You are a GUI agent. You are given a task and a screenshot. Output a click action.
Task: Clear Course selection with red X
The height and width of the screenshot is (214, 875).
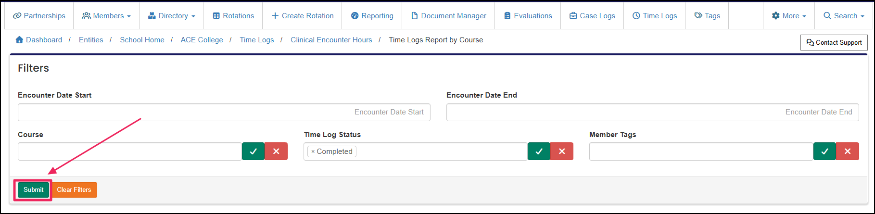pyautogui.click(x=276, y=151)
